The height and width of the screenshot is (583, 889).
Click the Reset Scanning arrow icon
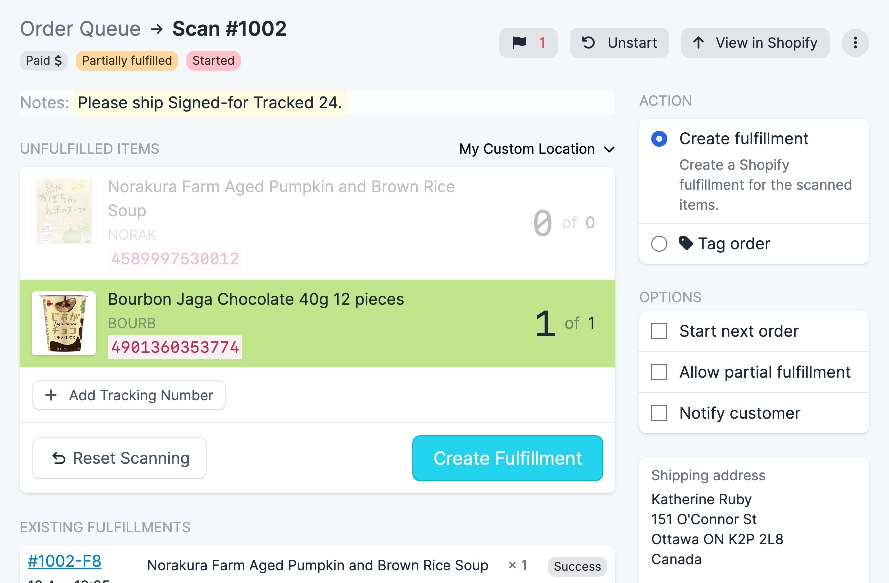(59, 458)
